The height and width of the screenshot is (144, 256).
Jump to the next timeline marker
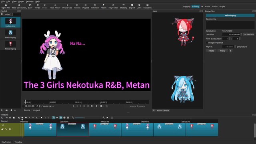pos(49,118)
